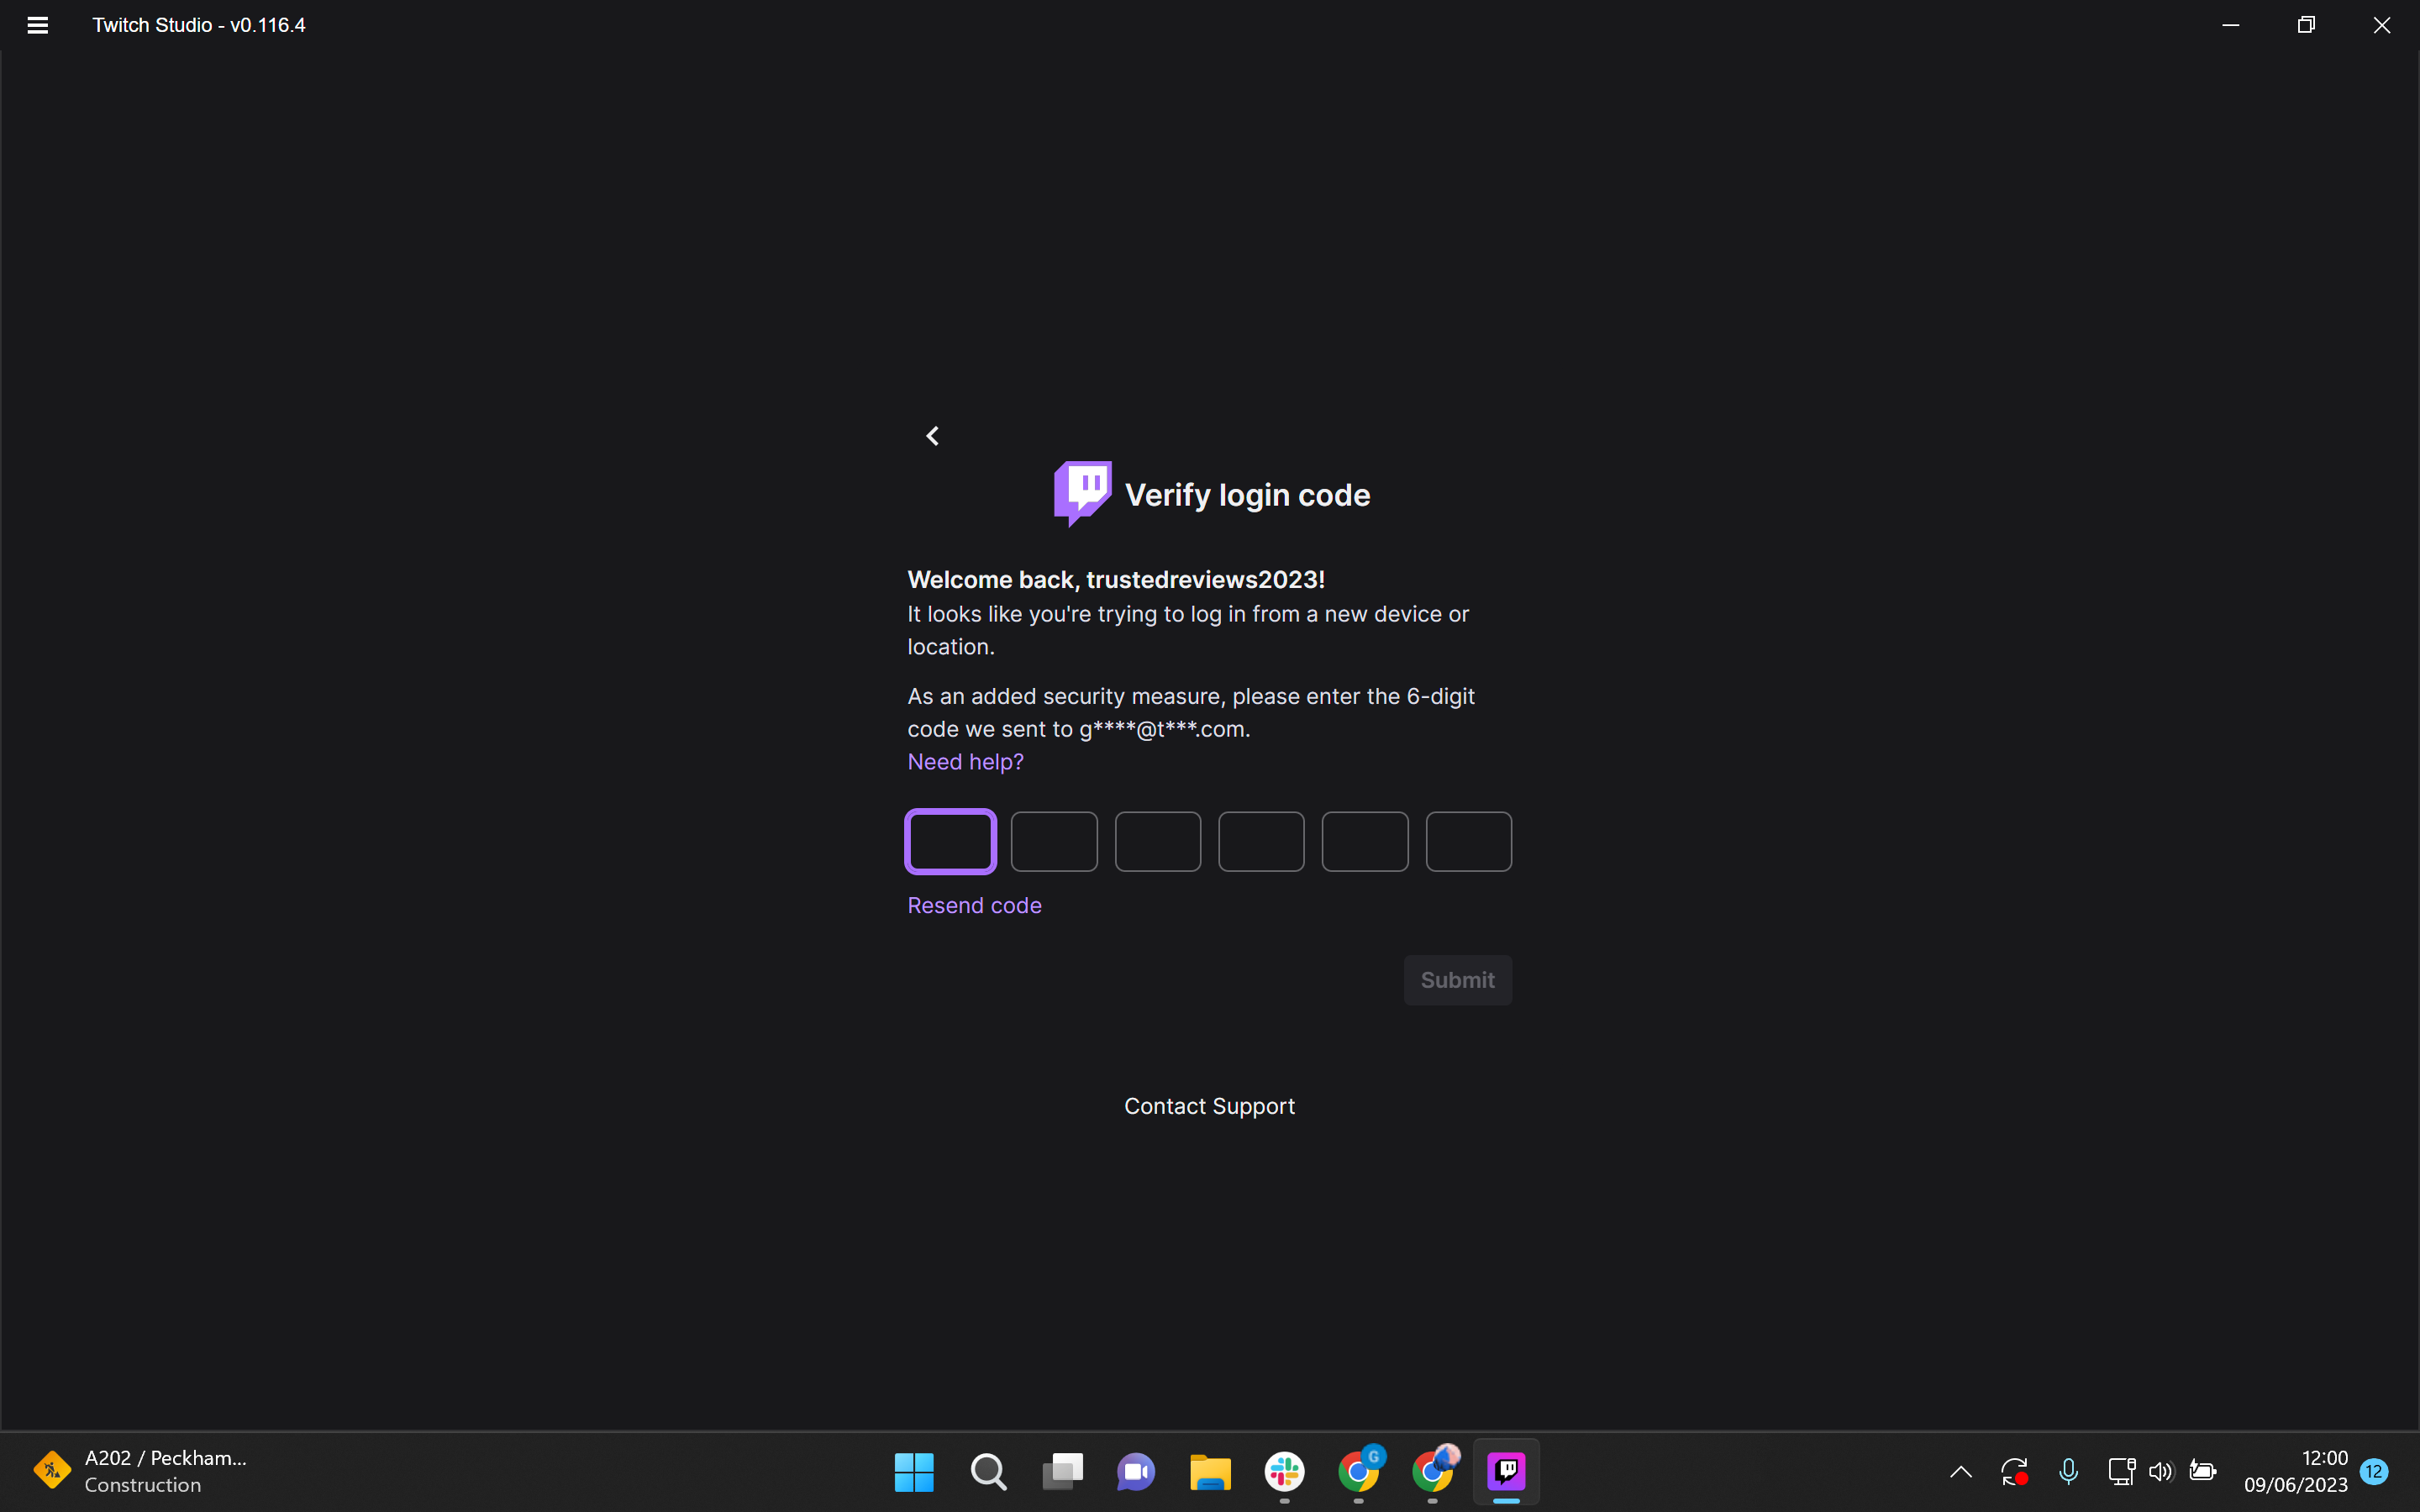Open the Need help? link
The image size is (2420, 1512).
(965, 762)
